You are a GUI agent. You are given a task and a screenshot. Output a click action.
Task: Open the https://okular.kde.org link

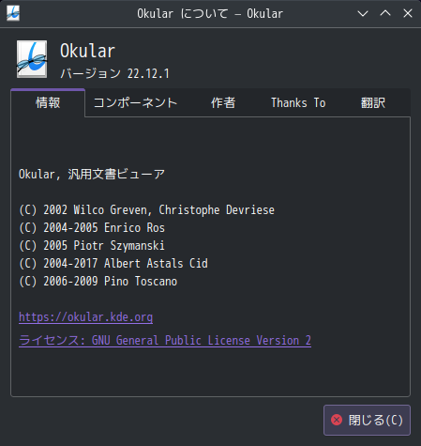(85, 317)
